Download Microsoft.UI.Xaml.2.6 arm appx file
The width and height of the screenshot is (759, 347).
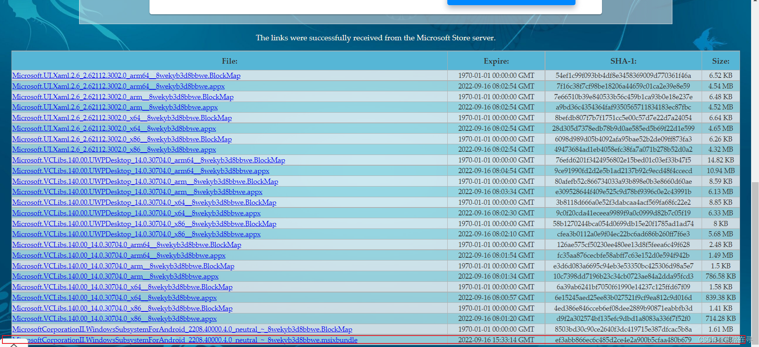[115, 107]
